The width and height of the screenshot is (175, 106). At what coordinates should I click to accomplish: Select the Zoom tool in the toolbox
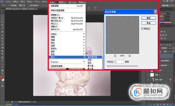(x=2, y=73)
